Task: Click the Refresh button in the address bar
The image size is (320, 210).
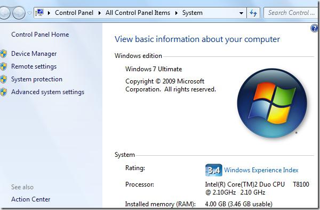Action: point(253,13)
